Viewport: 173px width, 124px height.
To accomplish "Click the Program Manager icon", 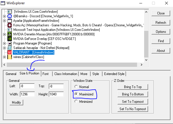I will (10, 43).
